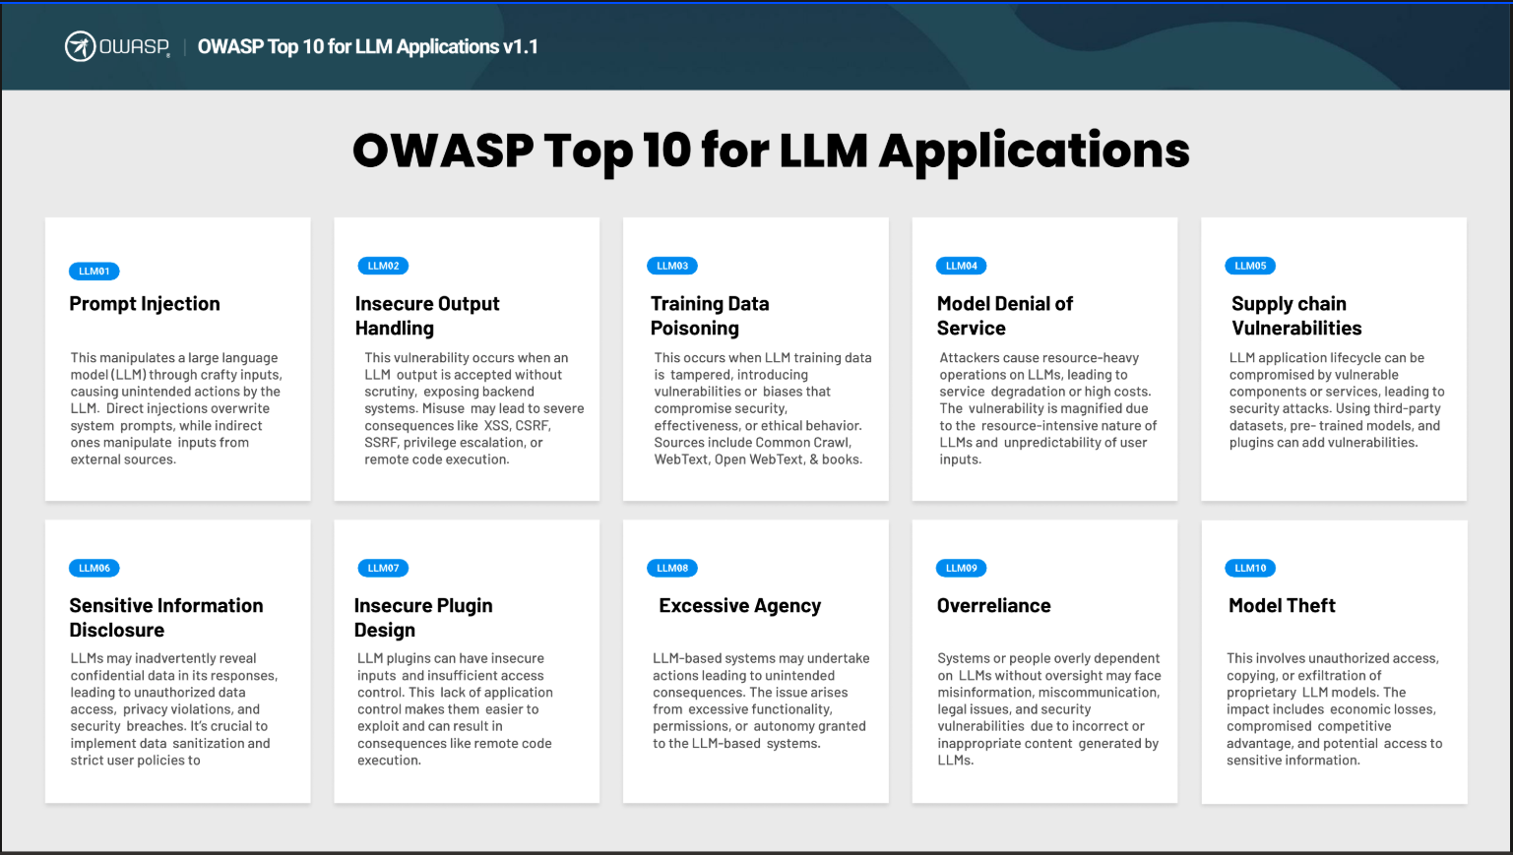Click the OWASP logo in the header
This screenshot has width=1513, height=855.
click(117, 46)
